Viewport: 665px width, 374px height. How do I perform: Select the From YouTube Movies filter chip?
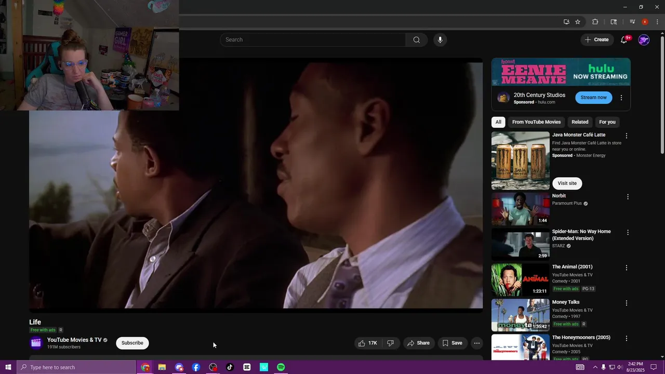536,122
